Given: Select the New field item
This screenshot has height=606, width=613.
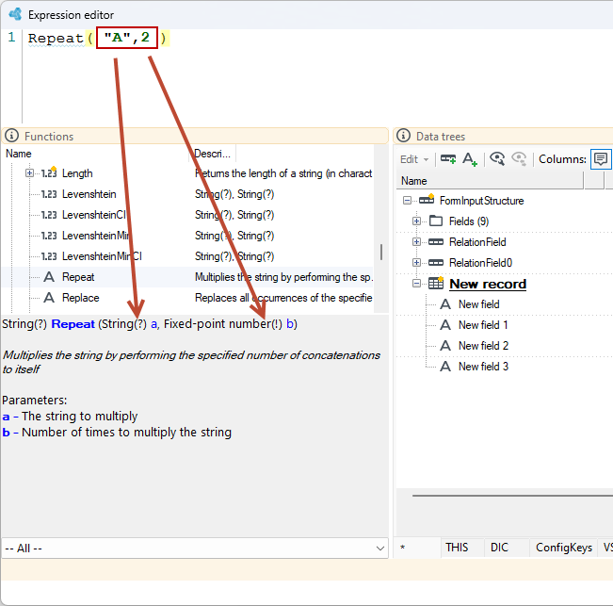Looking at the screenshot, I should click(x=479, y=304).
